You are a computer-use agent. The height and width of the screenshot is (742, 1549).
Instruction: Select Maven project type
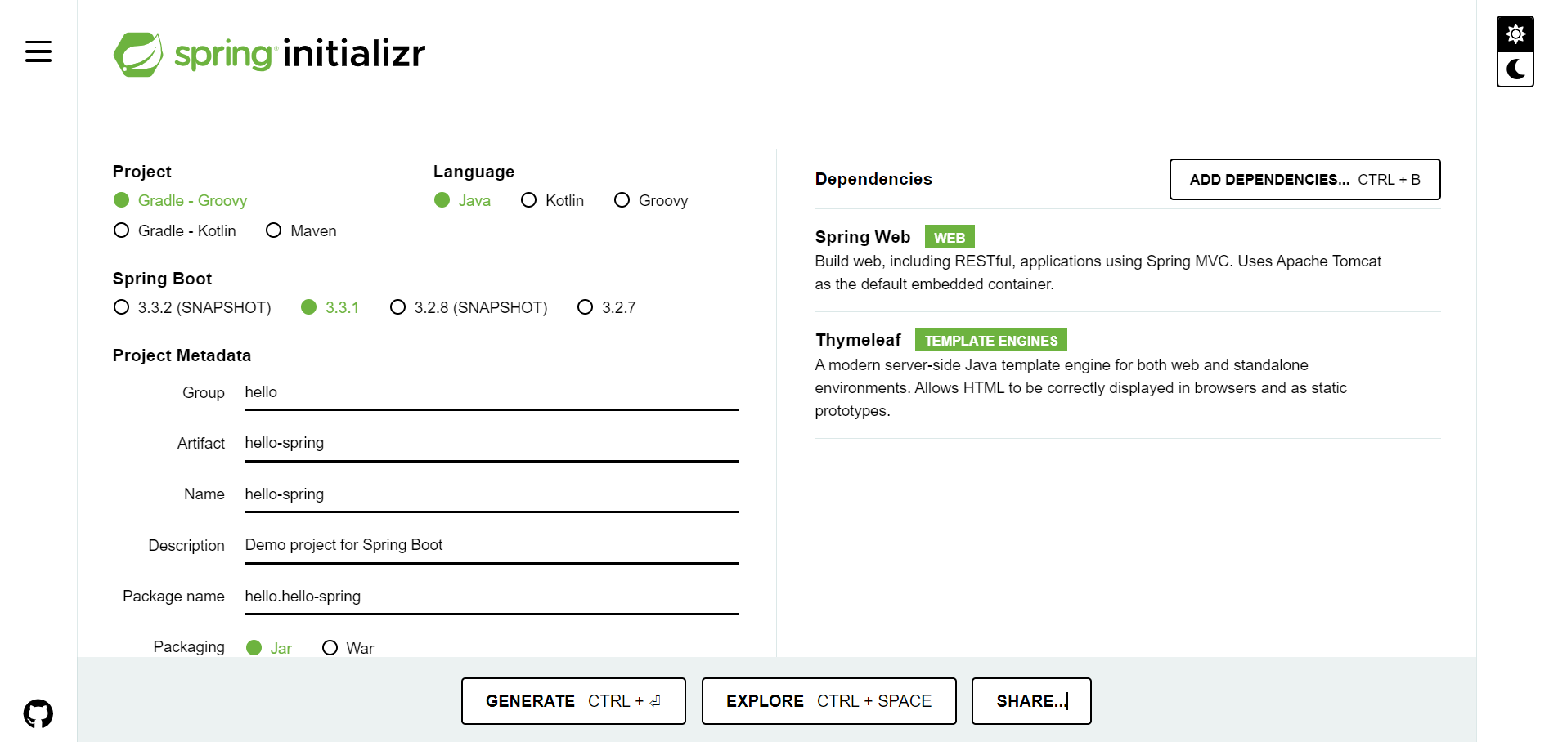click(301, 230)
